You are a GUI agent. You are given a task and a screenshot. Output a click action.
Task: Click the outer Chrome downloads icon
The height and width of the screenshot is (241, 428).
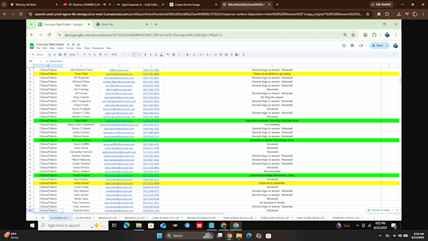399,14
